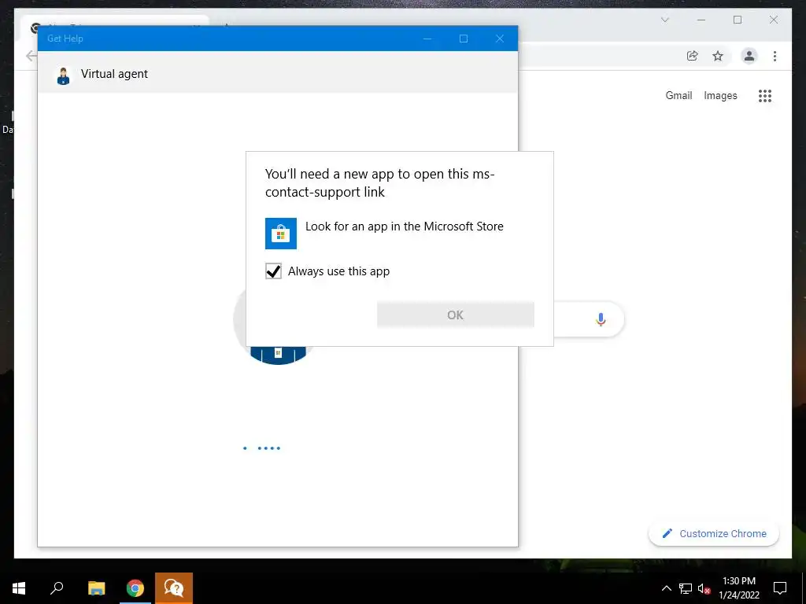
Task: Open the Windows Start menu
Action: tap(19, 588)
